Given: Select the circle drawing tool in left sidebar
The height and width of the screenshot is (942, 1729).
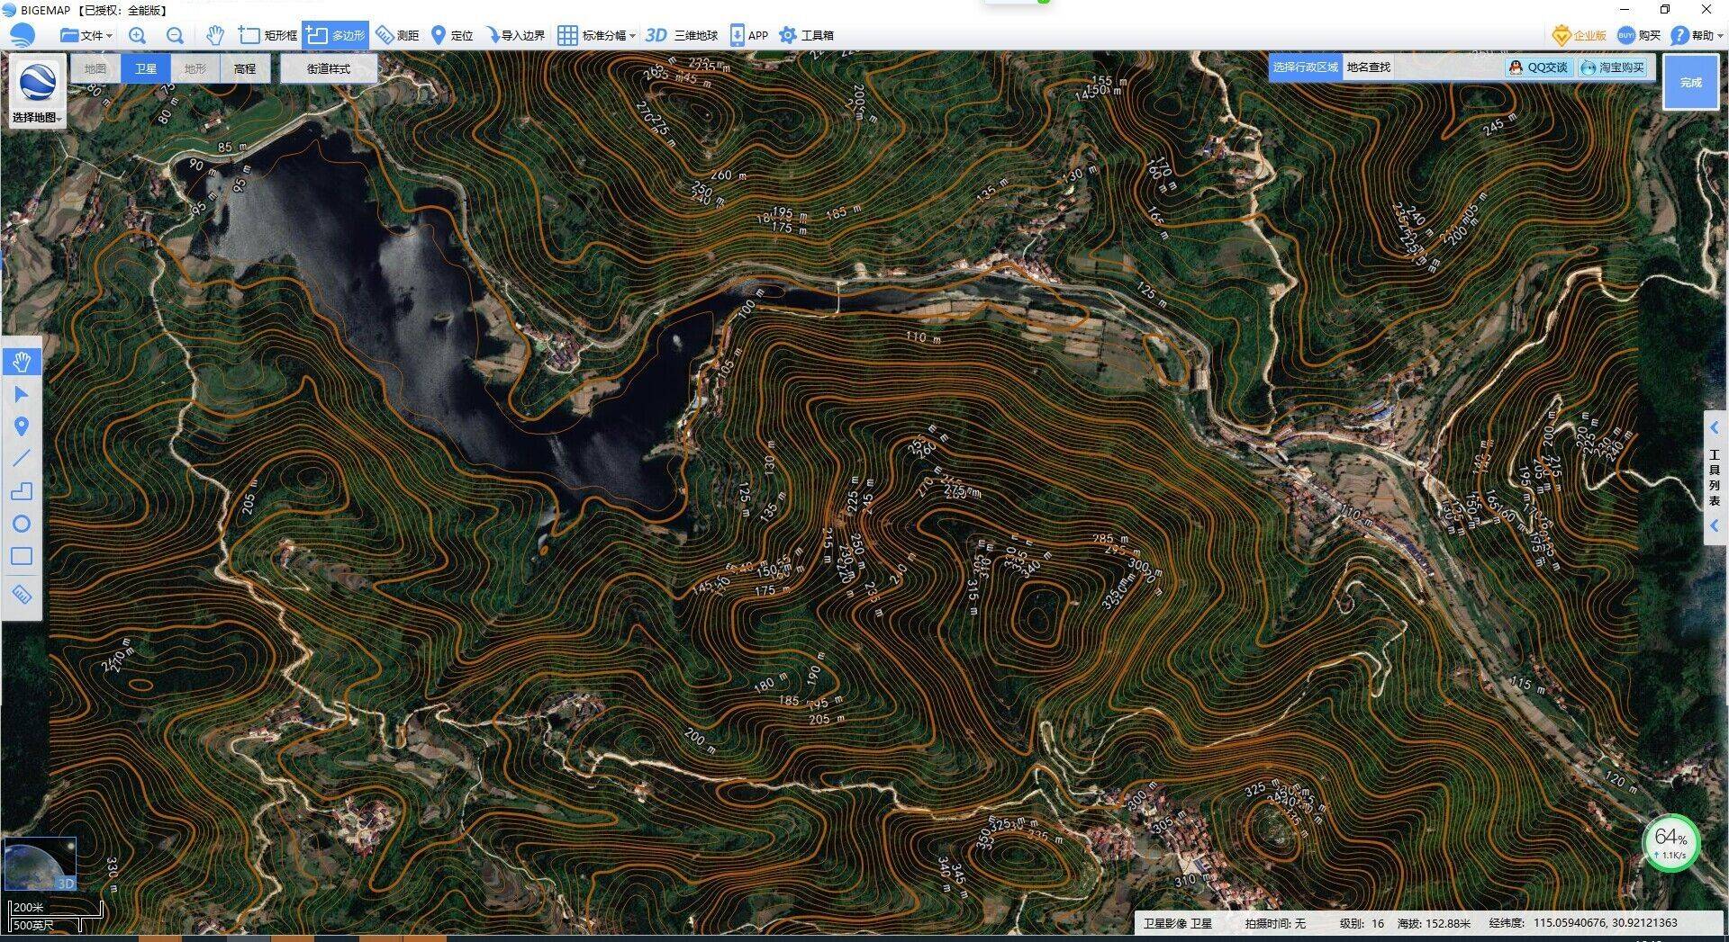Looking at the screenshot, I should click(22, 524).
